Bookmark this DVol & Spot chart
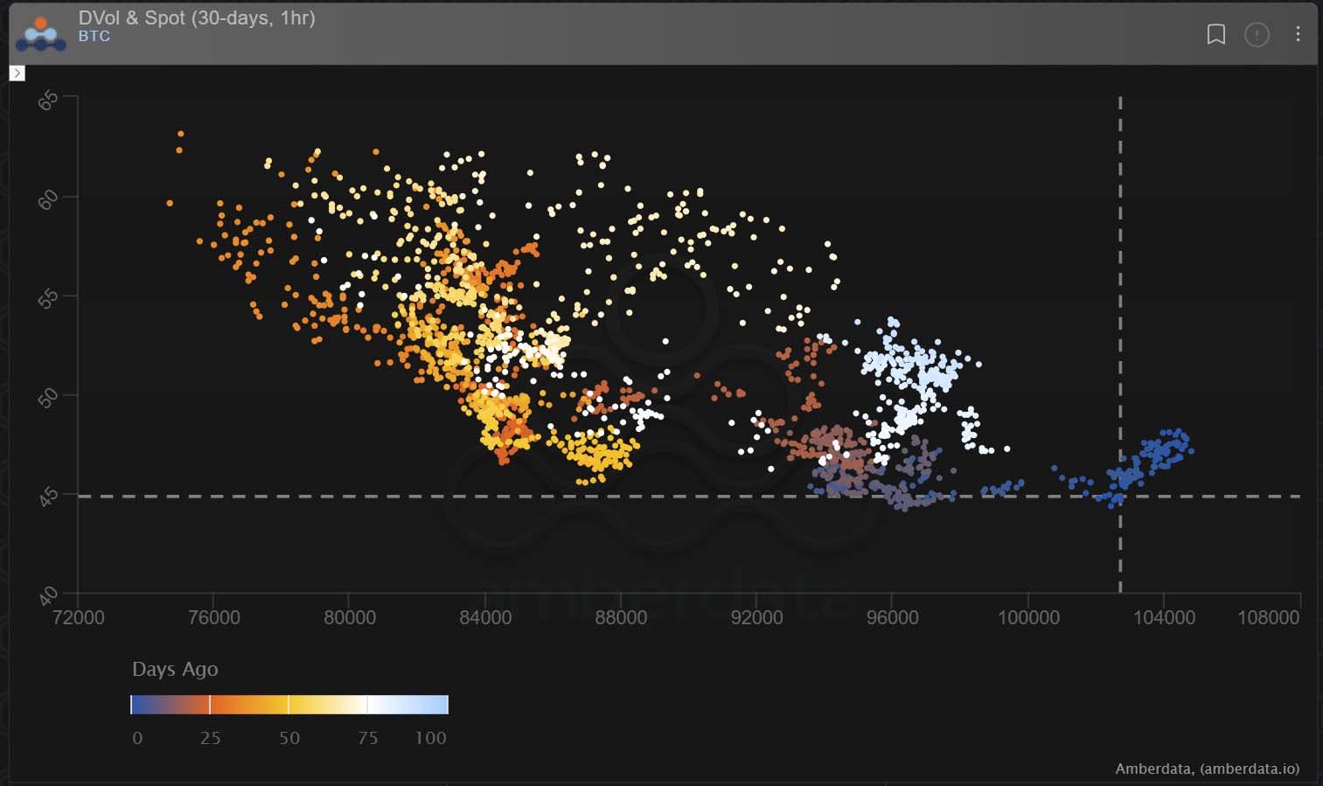This screenshot has width=1323, height=786. 1215,34
